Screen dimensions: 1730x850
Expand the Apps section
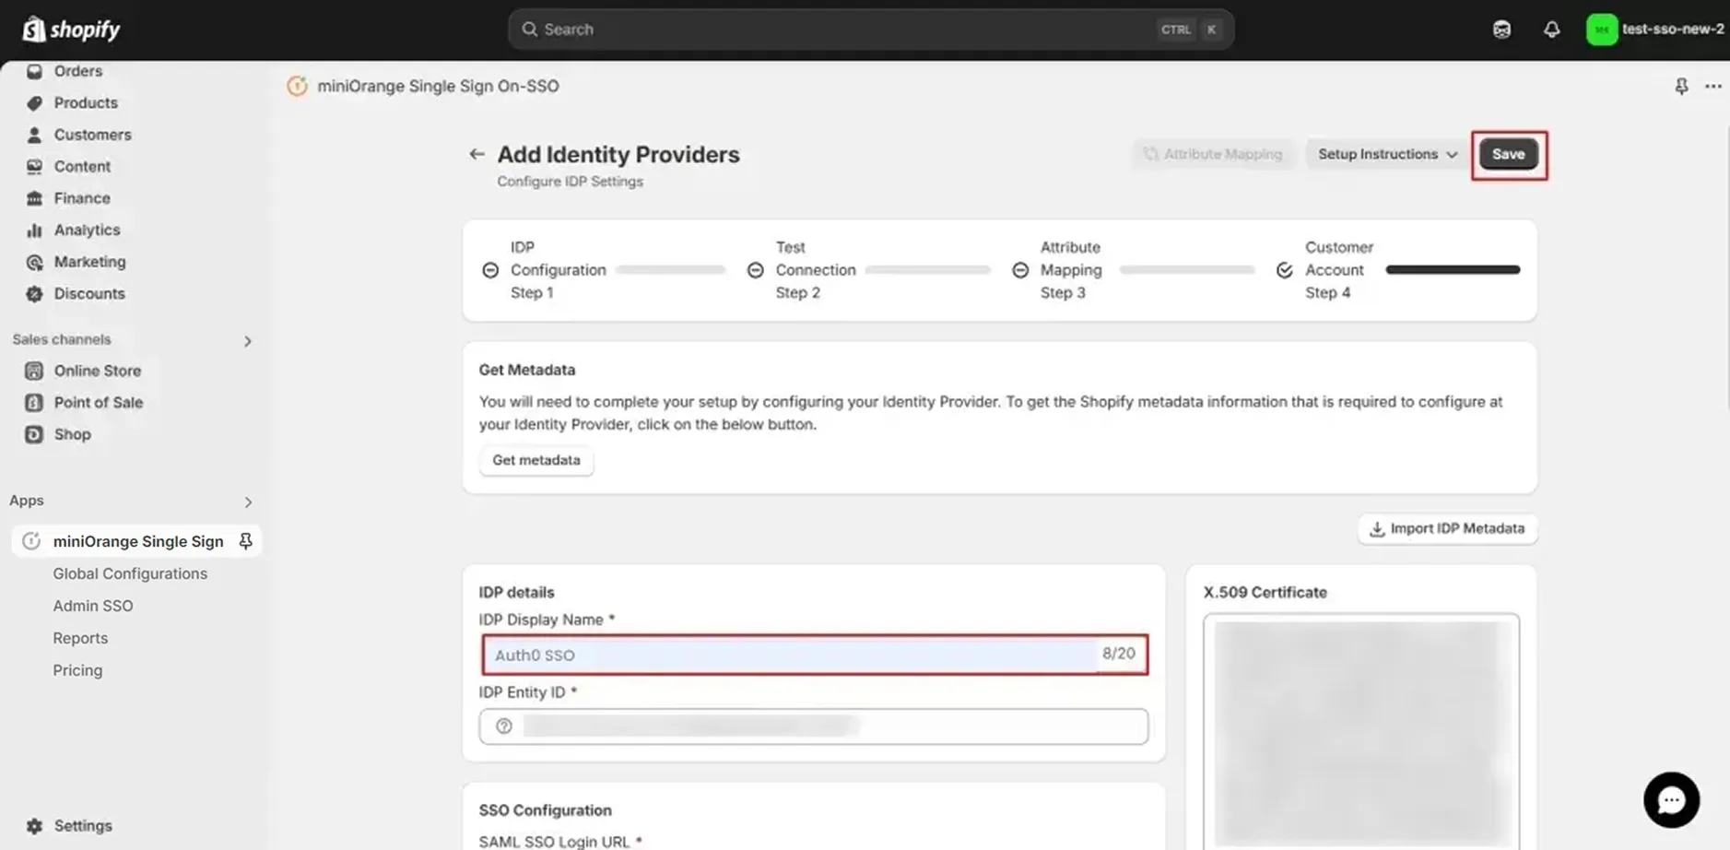[x=247, y=502]
